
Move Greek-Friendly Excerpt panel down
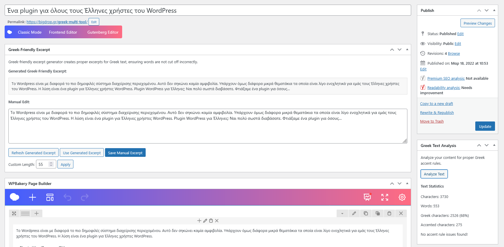[400, 50]
